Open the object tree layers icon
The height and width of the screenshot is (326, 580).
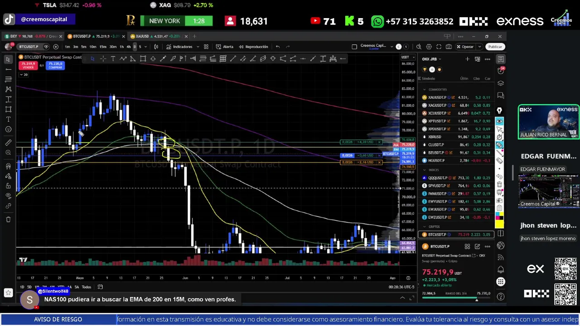point(501,83)
